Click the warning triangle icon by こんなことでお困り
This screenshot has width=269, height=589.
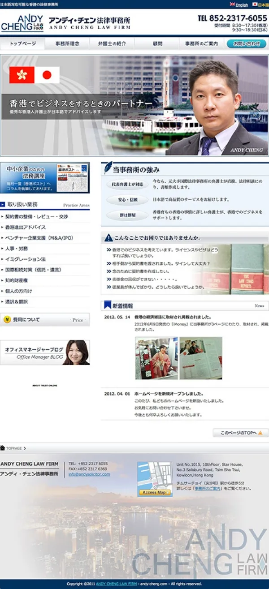tap(108, 238)
